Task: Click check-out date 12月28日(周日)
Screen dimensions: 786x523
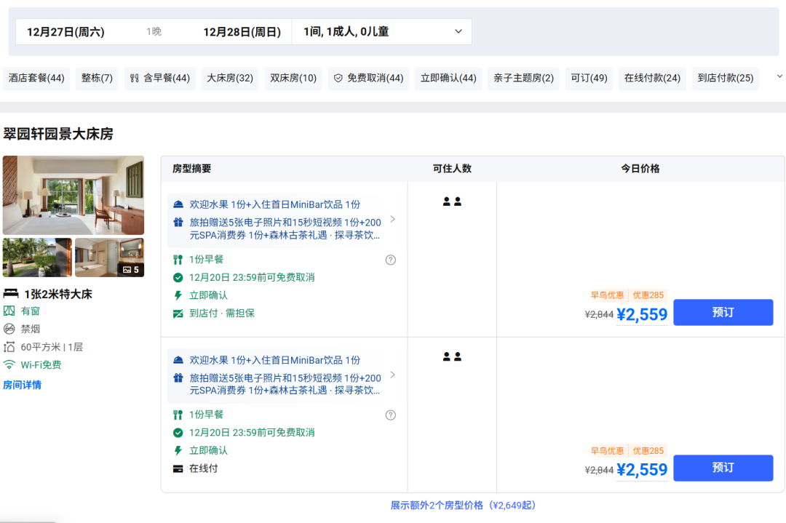Action: [x=242, y=31]
